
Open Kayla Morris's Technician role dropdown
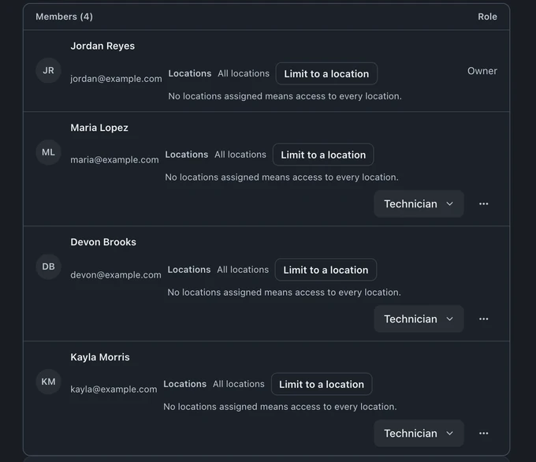pyautogui.click(x=419, y=434)
